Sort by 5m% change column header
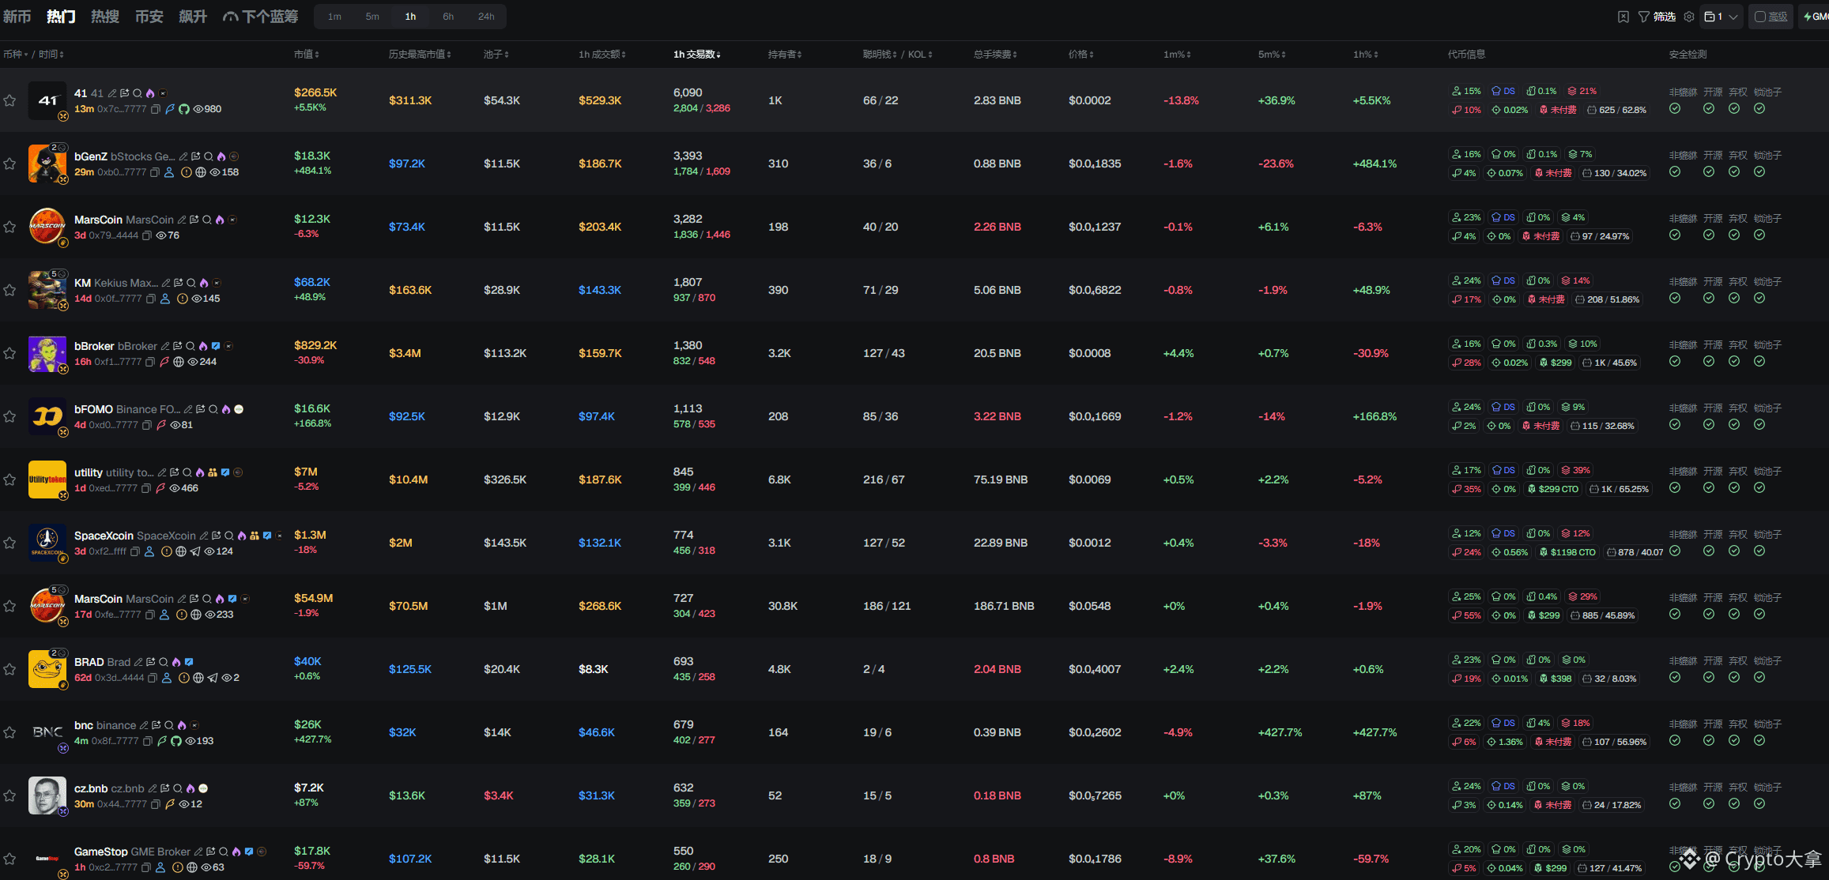The height and width of the screenshot is (880, 1829). (1272, 55)
